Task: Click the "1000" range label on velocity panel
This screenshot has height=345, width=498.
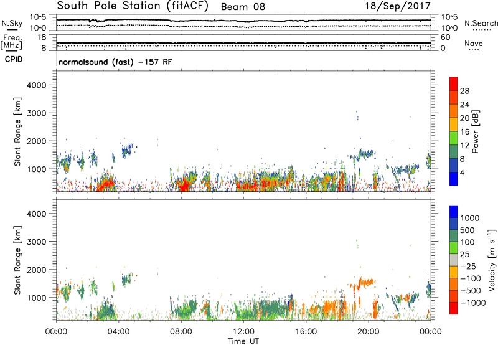Action: [37, 298]
